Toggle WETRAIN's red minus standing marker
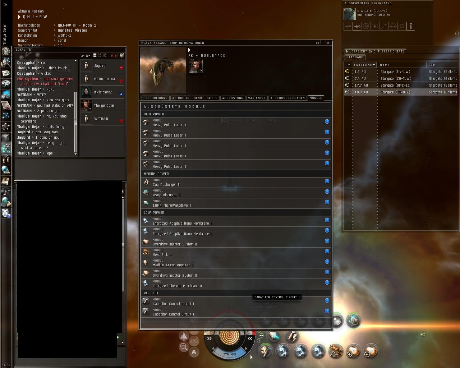Viewport: 460px width, 368px height. pos(121,121)
